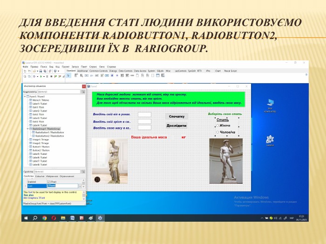Click the Спочатку button
This screenshot has height=244, width=326.
click(177, 116)
